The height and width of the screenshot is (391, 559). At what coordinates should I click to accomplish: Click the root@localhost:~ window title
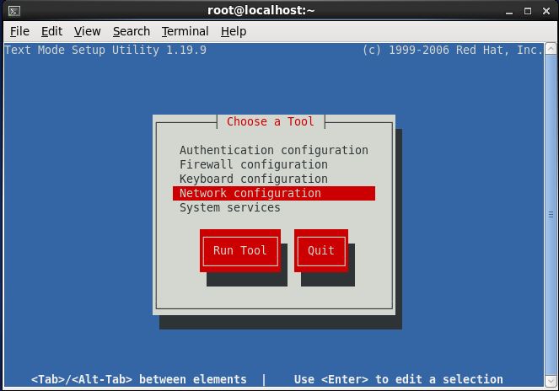click(261, 11)
